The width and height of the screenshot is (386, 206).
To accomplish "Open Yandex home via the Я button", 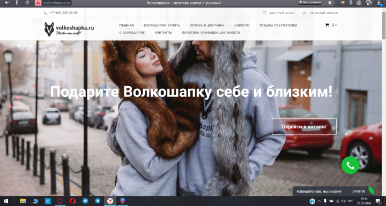I will pyautogui.click(x=17, y=3).
